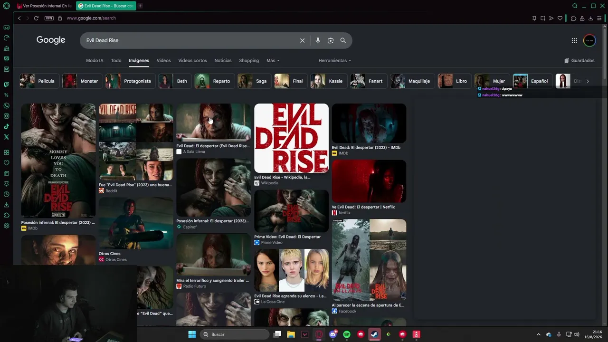Search by image with the camera icon

[x=331, y=40]
